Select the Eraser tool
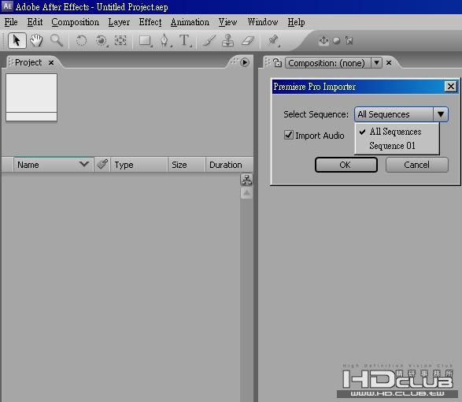 [x=248, y=40]
